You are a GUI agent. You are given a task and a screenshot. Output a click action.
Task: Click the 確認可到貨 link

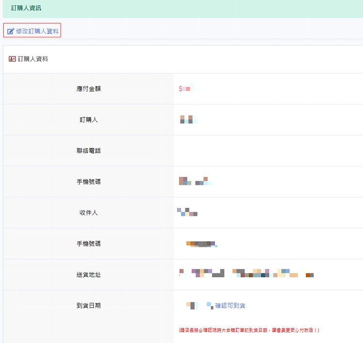pos(230,306)
